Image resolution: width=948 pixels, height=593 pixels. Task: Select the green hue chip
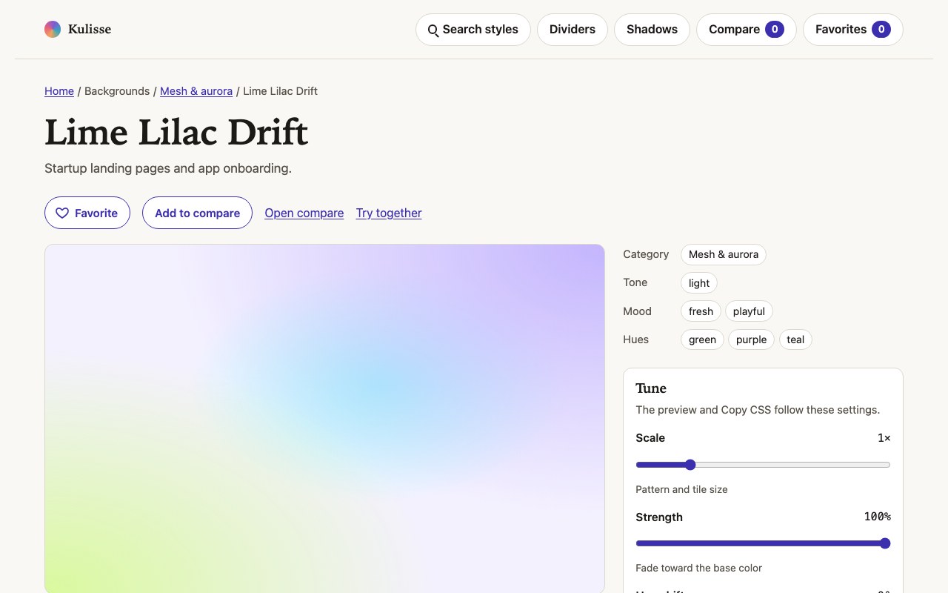pos(702,339)
